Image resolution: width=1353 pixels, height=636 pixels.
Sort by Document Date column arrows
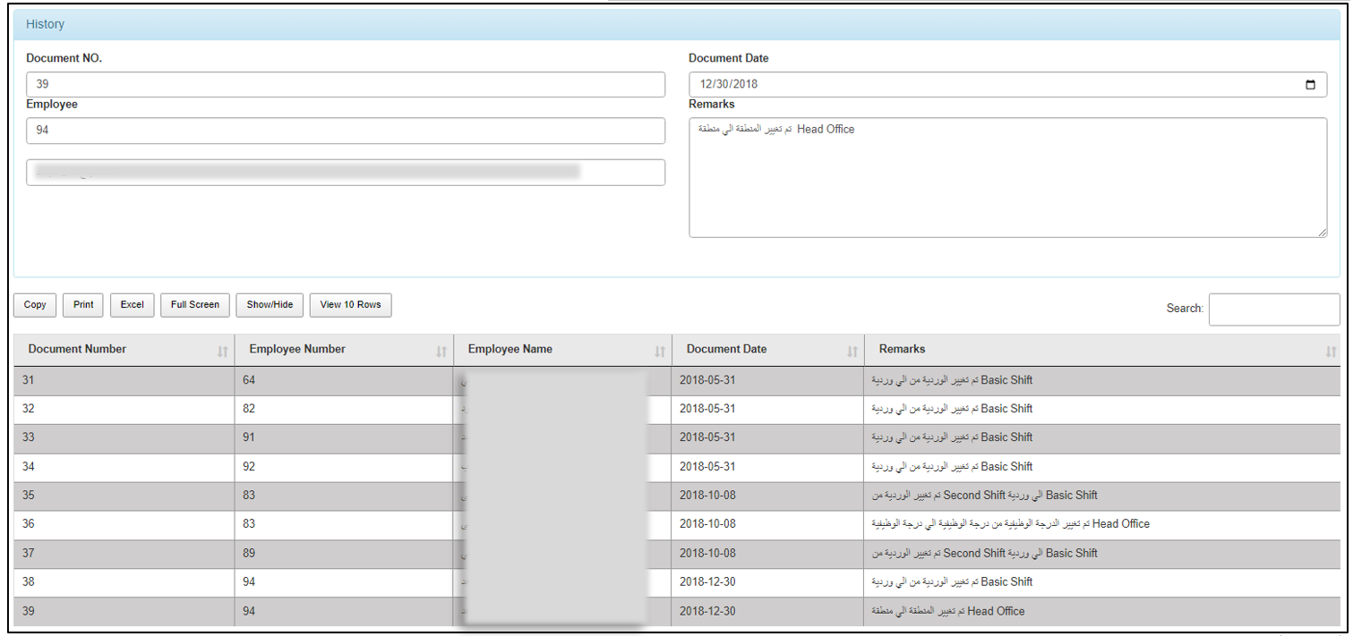coord(852,352)
